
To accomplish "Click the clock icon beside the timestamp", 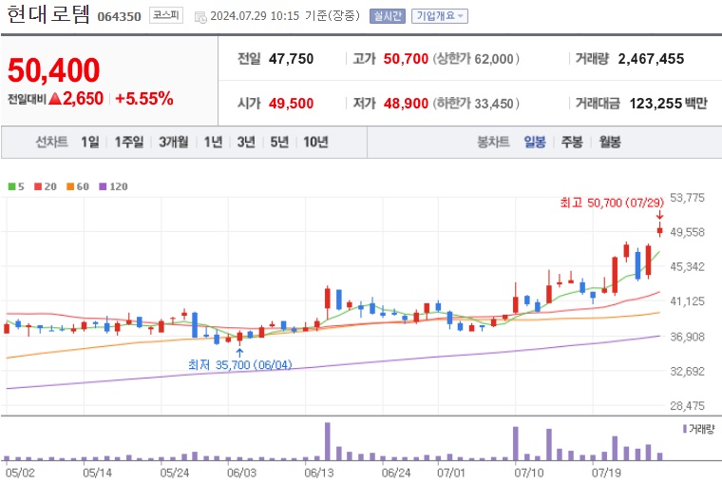I will tap(200, 17).
